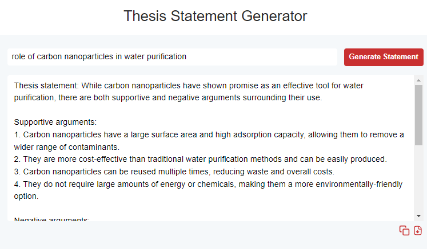Click the word "purification" in the input field
The image size is (427, 249).
[x=165, y=57]
